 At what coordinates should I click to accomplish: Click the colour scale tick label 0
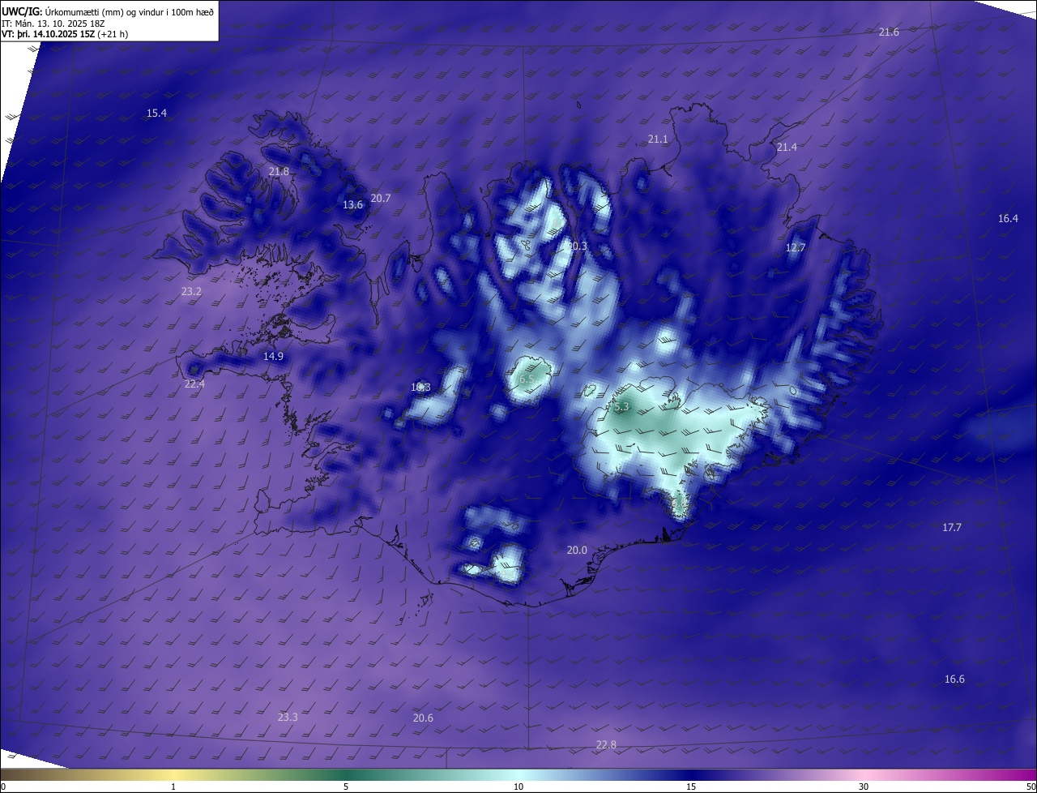(x=2, y=787)
